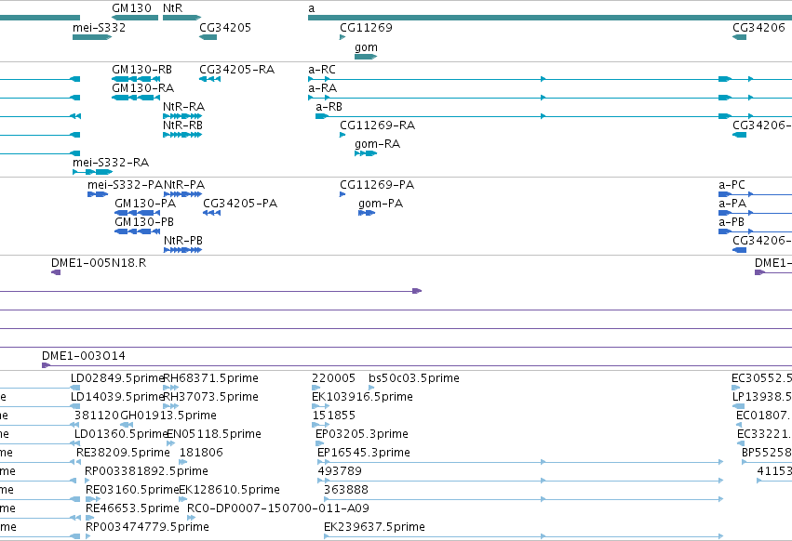The image size is (792, 541).
Task: Select the GM130 gene bar
Action: tap(135, 18)
